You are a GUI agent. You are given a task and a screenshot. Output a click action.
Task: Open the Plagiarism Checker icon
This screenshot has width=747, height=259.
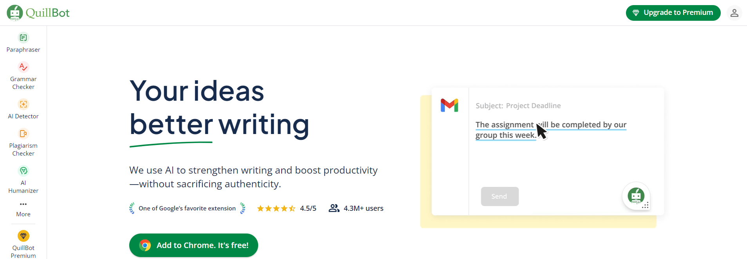[24, 134]
